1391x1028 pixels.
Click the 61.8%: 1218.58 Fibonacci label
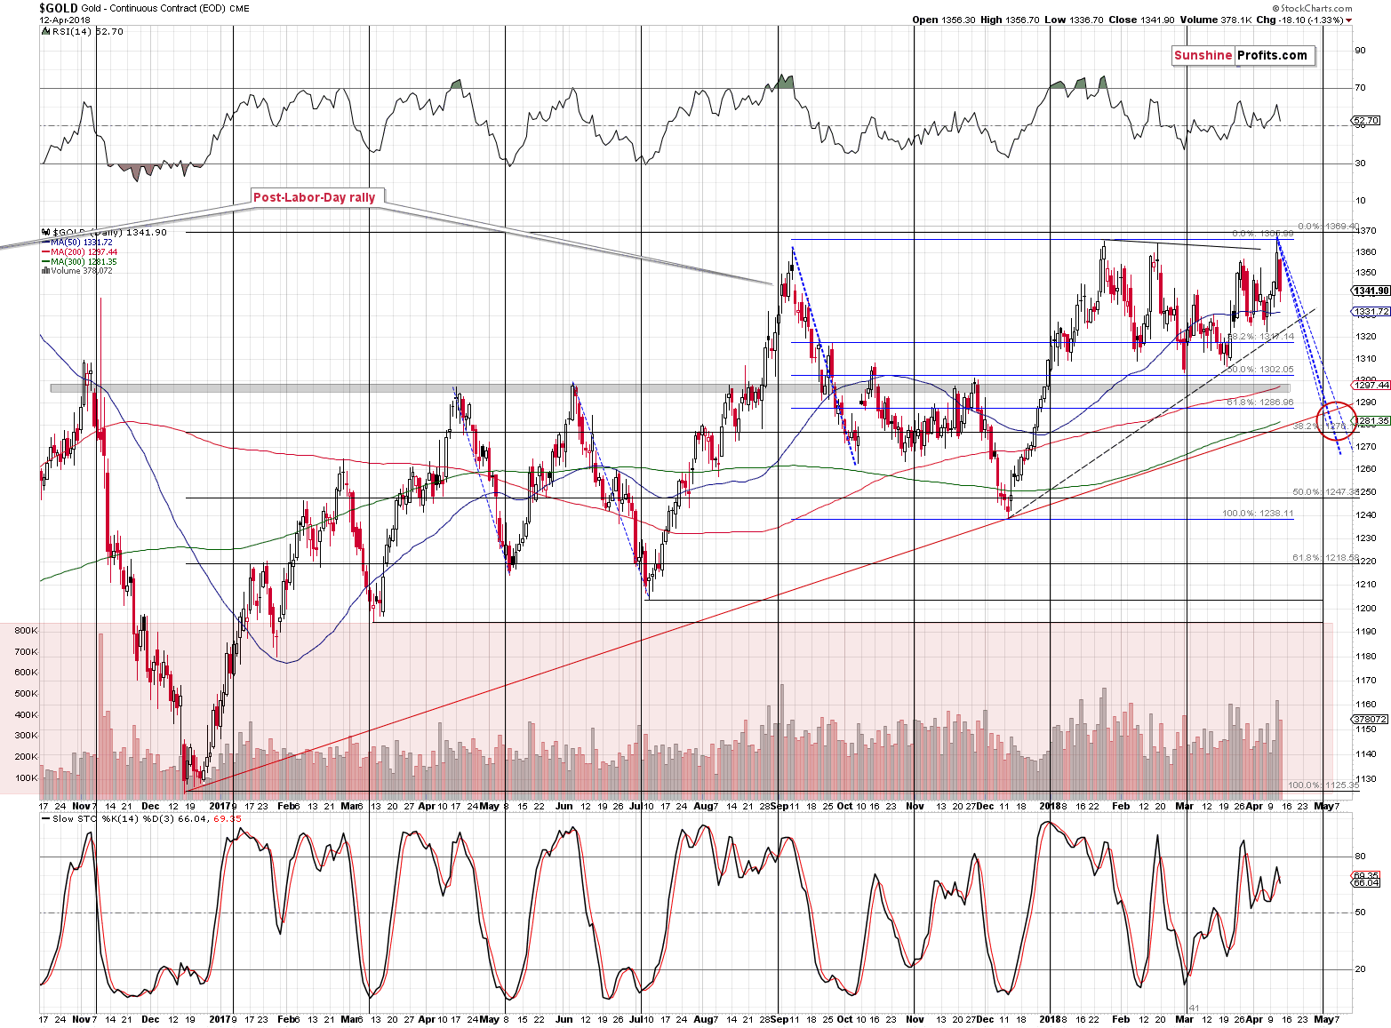point(1325,557)
